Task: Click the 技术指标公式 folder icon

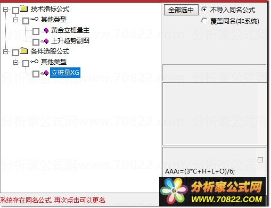Action: (x=24, y=8)
